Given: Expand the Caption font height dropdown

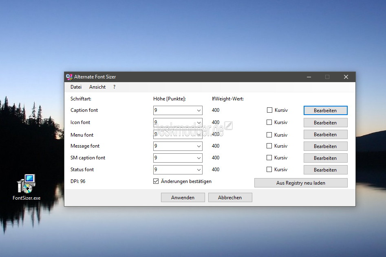Looking at the screenshot, I should click(199, 110).
